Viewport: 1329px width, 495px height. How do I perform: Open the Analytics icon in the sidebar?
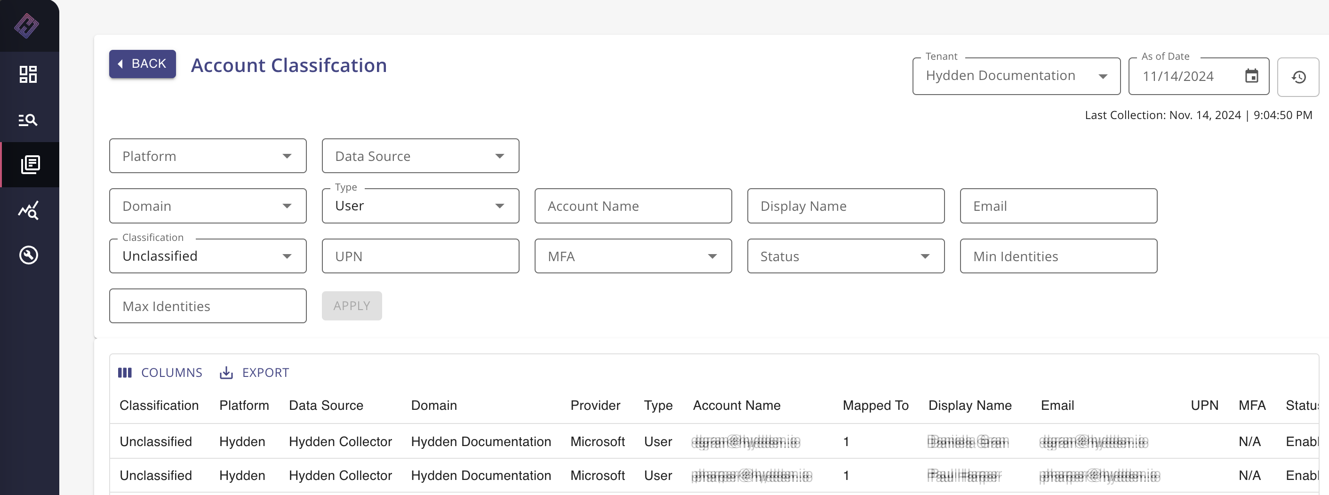[28, 210]
